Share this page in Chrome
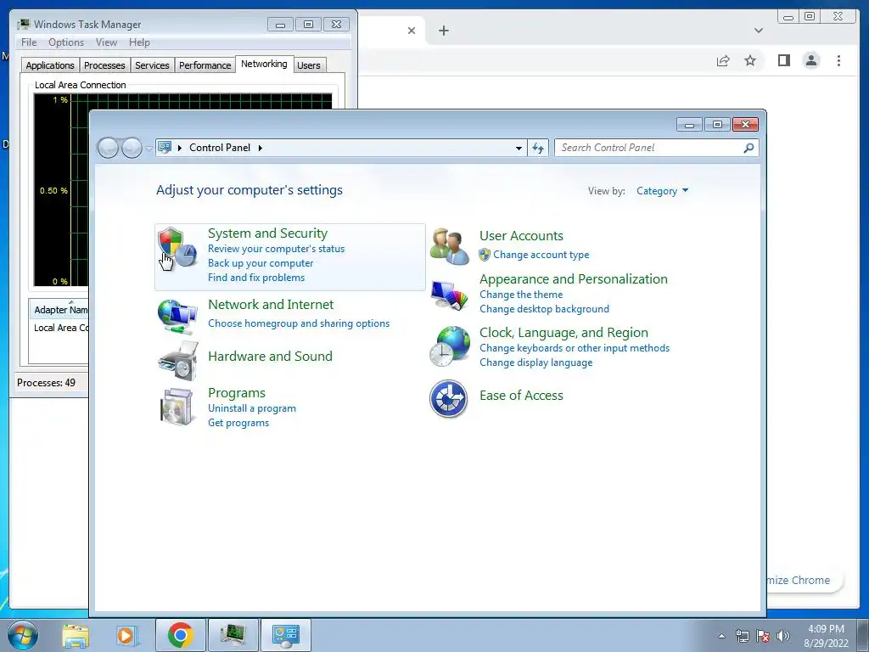This screenshot has width=869, height=652. [x=723, y=60]
